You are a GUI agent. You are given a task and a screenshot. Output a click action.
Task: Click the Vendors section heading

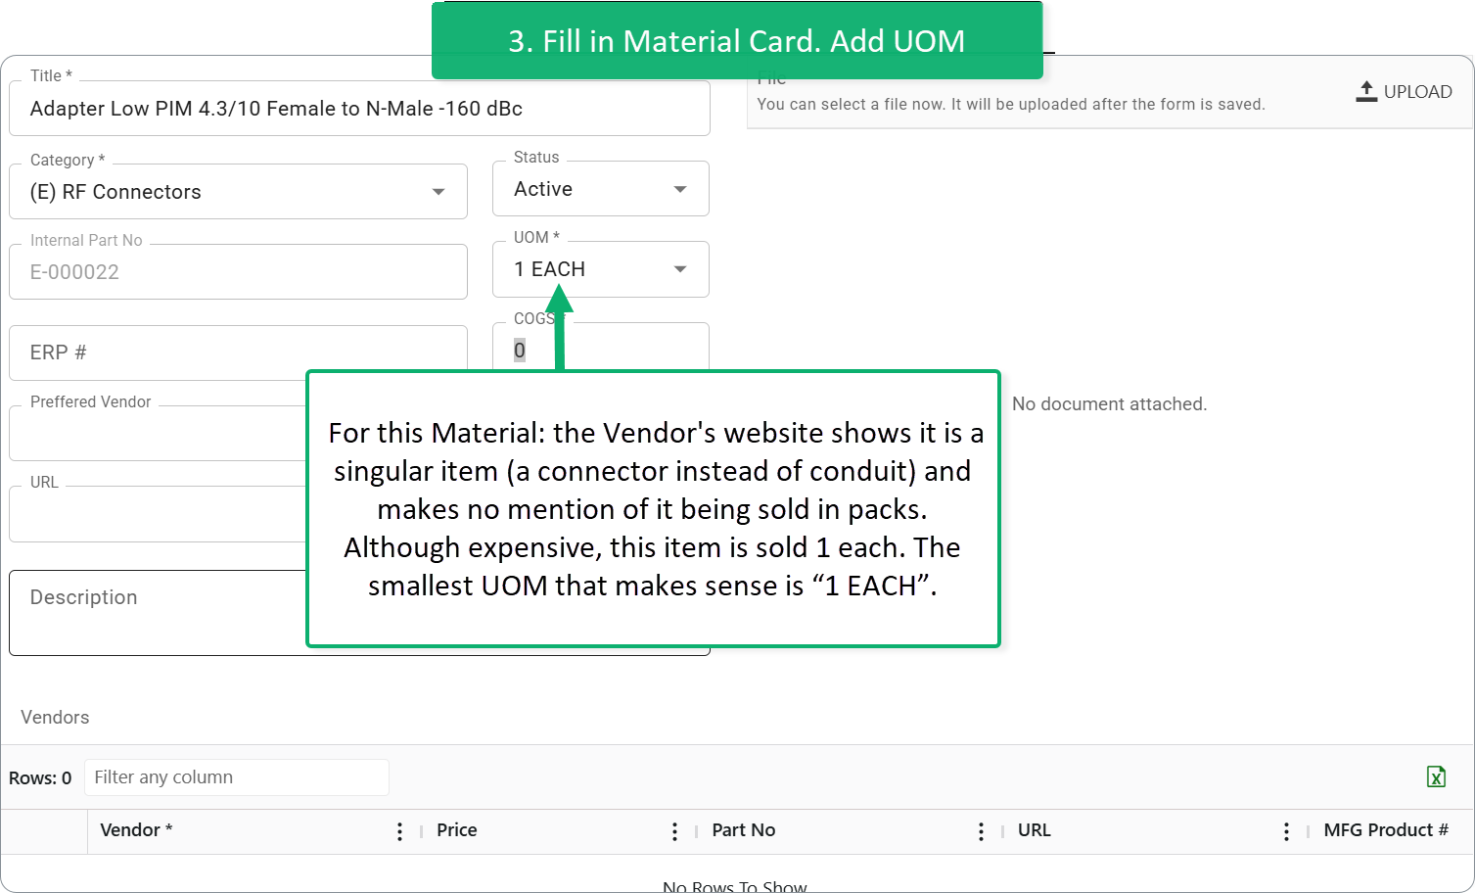point(55,718)
